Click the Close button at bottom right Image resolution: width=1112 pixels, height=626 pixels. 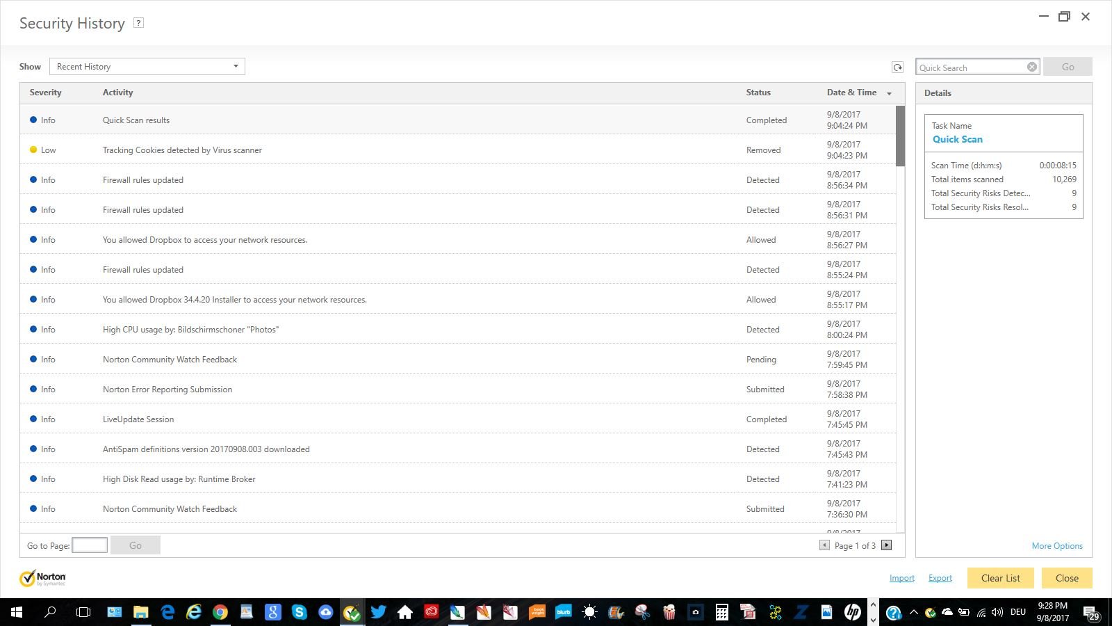click(x=1067, y=578)
